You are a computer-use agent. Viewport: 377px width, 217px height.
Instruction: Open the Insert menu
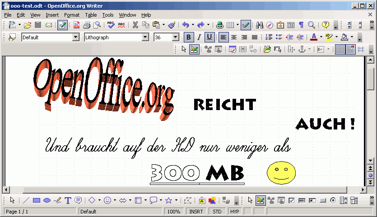[x=52, y=15]
